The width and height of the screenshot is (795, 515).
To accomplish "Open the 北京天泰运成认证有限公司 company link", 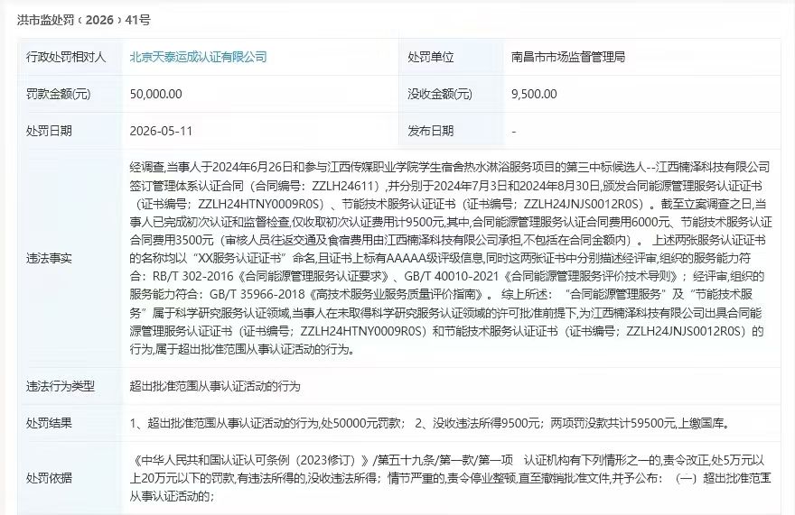I will pos(198,57).
